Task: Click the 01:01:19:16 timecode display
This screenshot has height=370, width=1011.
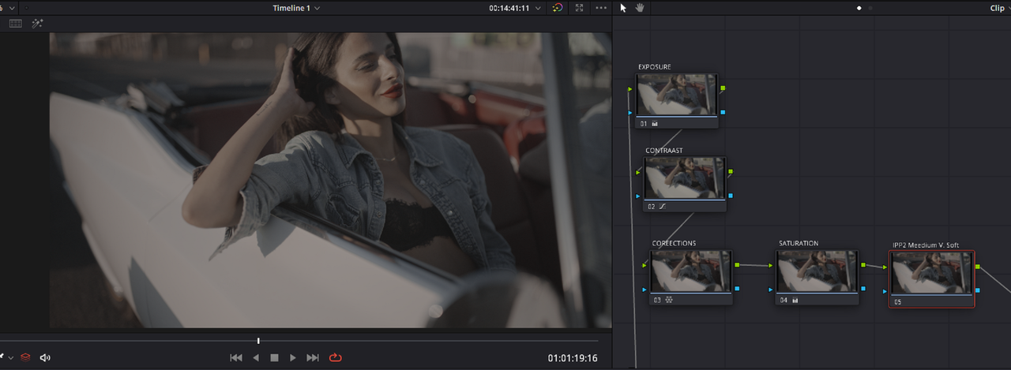Action: (x=573, y=358)
